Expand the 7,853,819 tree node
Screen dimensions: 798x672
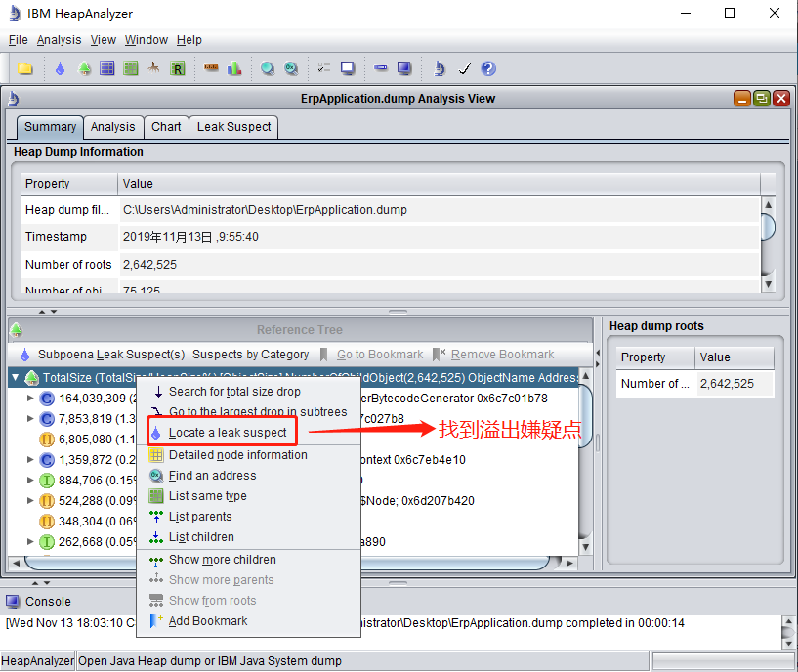pyautogui.click(x=30, y=418)
